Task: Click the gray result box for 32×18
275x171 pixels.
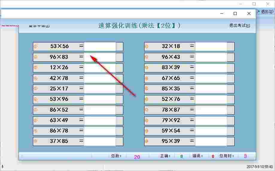Action: [x=230, y=47]
